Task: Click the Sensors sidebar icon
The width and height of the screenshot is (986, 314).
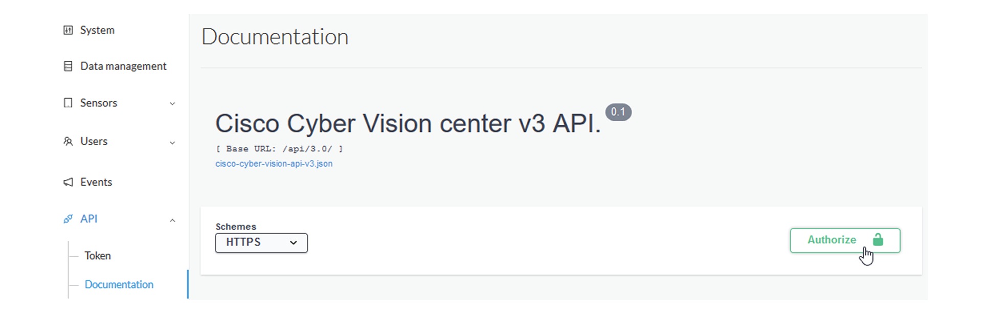Action: pos(69,103)
